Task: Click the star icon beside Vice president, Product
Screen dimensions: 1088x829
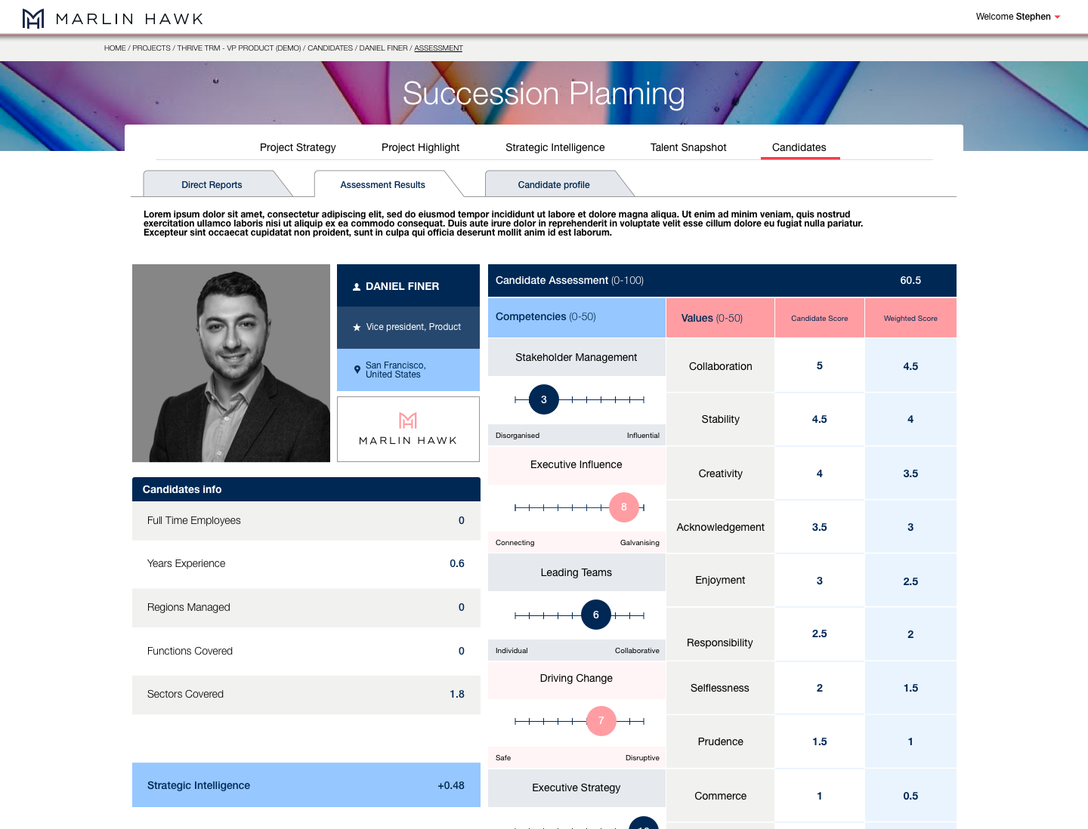Action: pyautogui.click(x=357, y=328)
